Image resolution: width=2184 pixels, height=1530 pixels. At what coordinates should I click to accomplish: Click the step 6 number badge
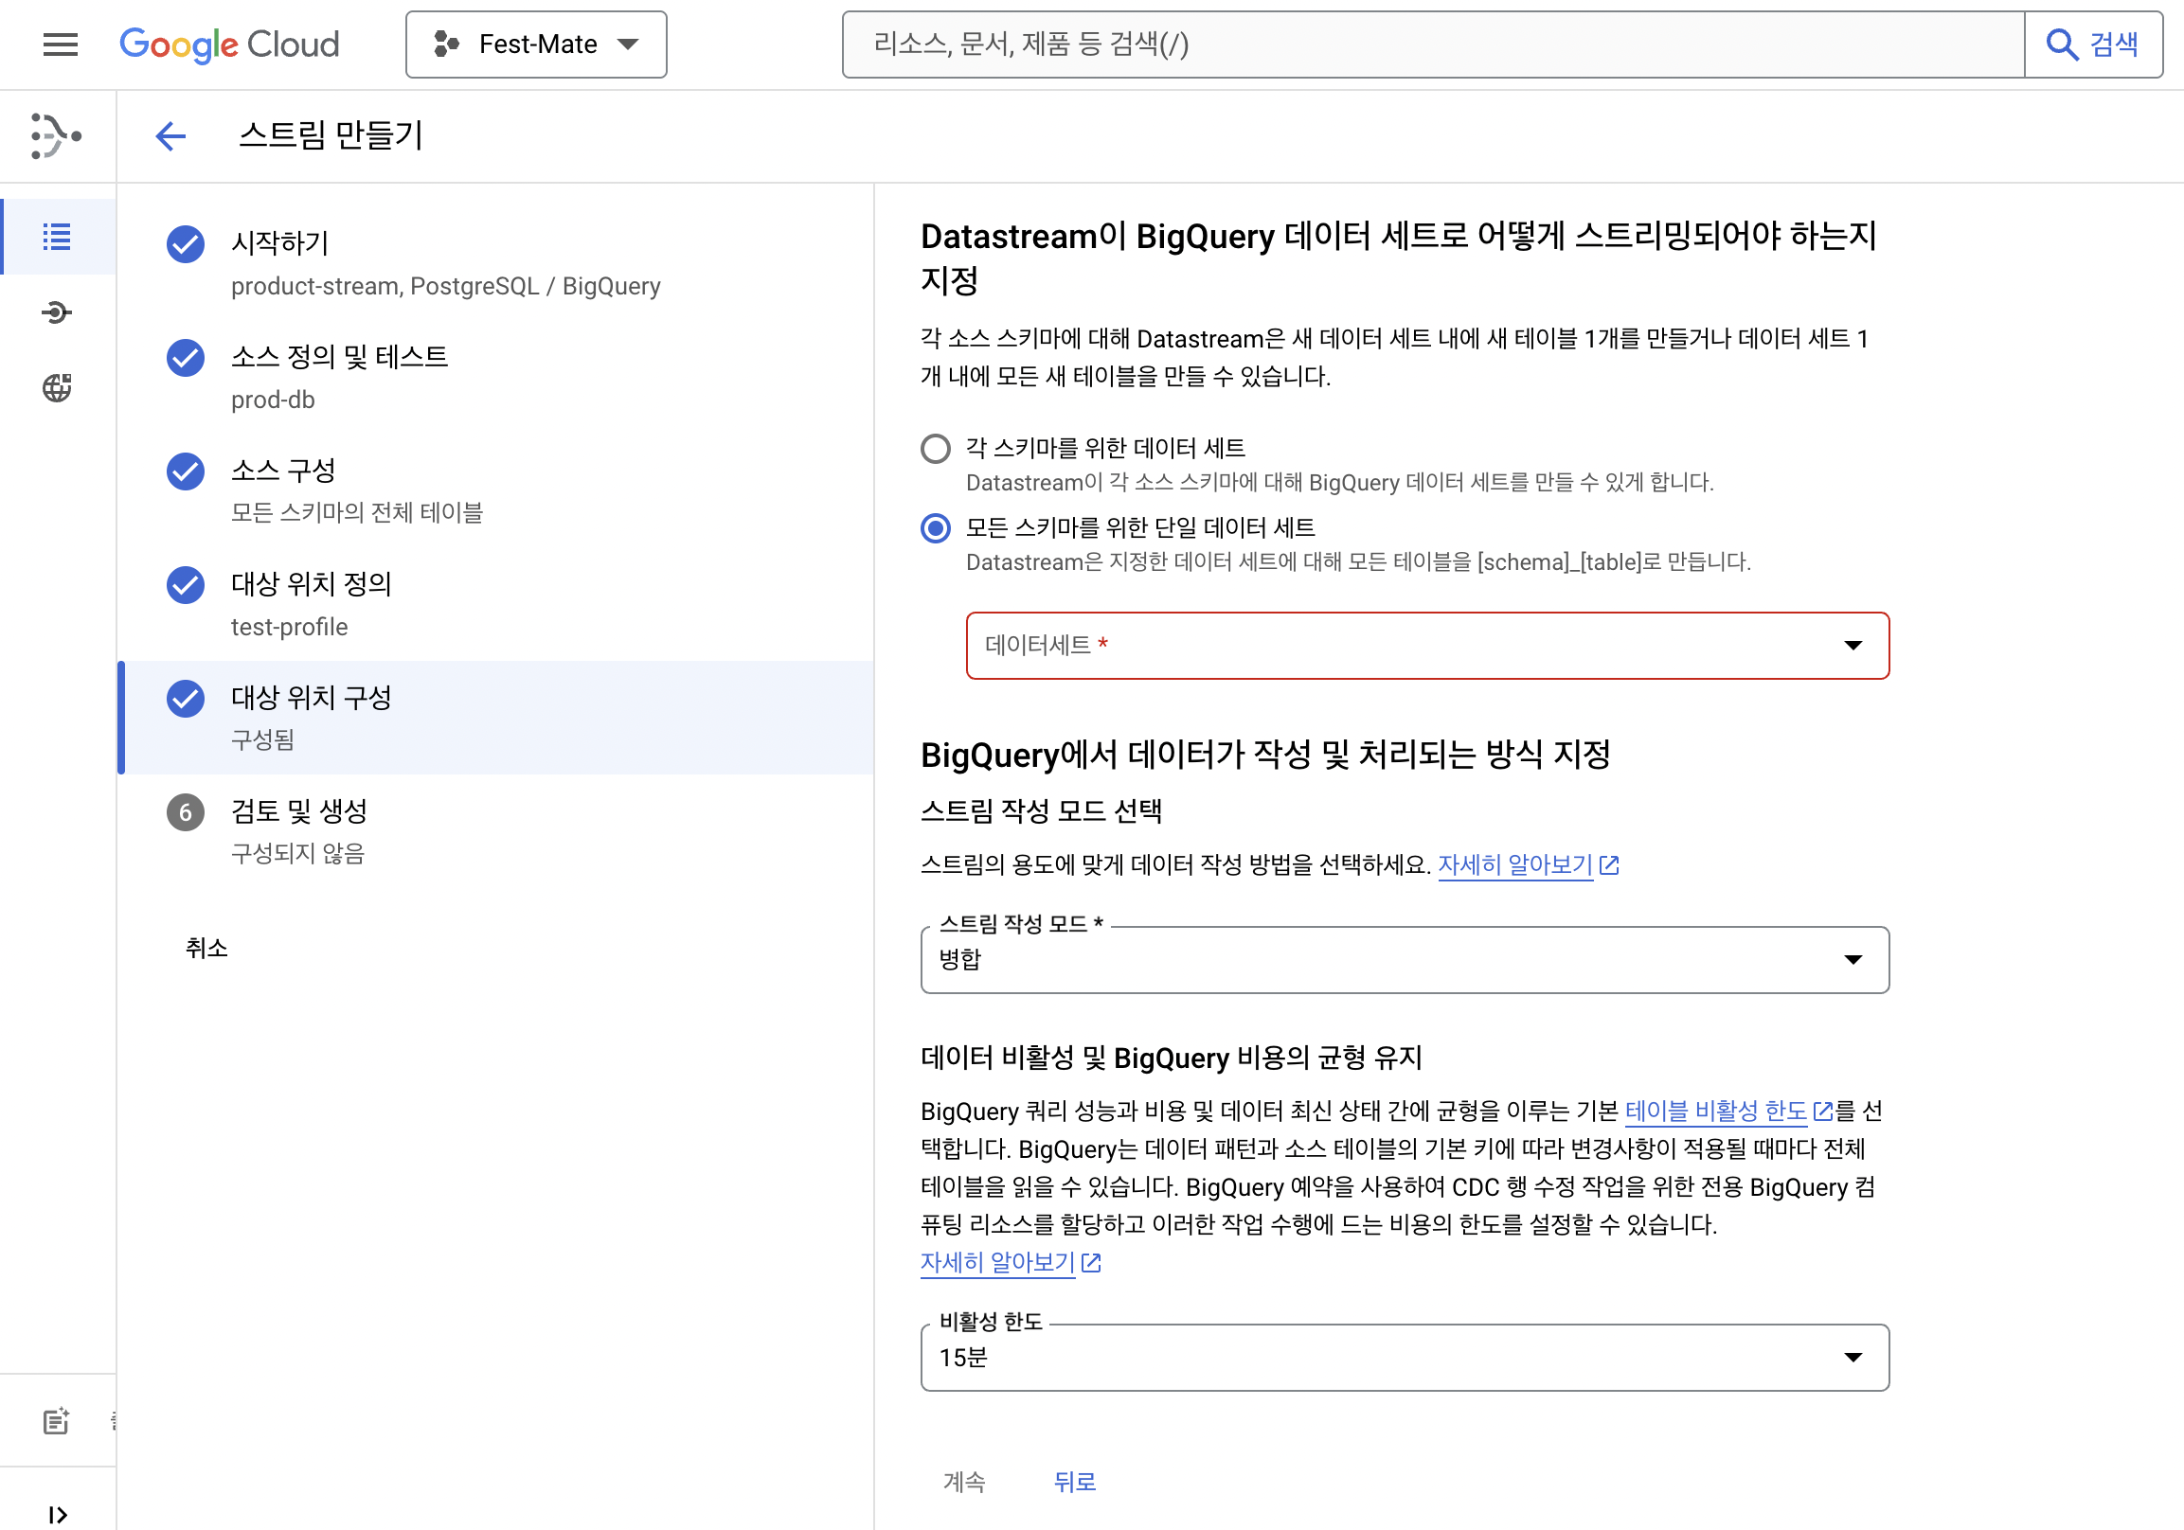point(186,812)
